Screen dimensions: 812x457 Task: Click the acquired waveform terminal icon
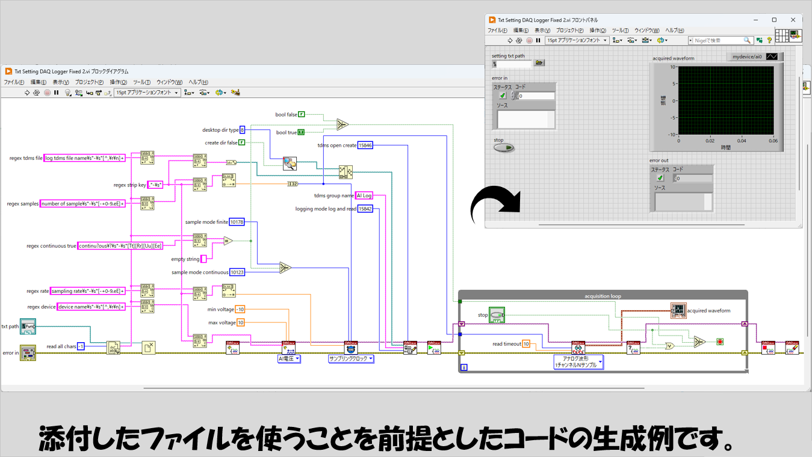(x=678, y=311)
